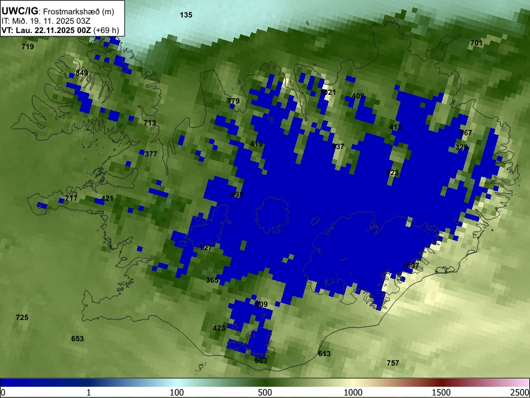Click the map value 503
Viewport: 530px width, 398px height.
[261, 361]
